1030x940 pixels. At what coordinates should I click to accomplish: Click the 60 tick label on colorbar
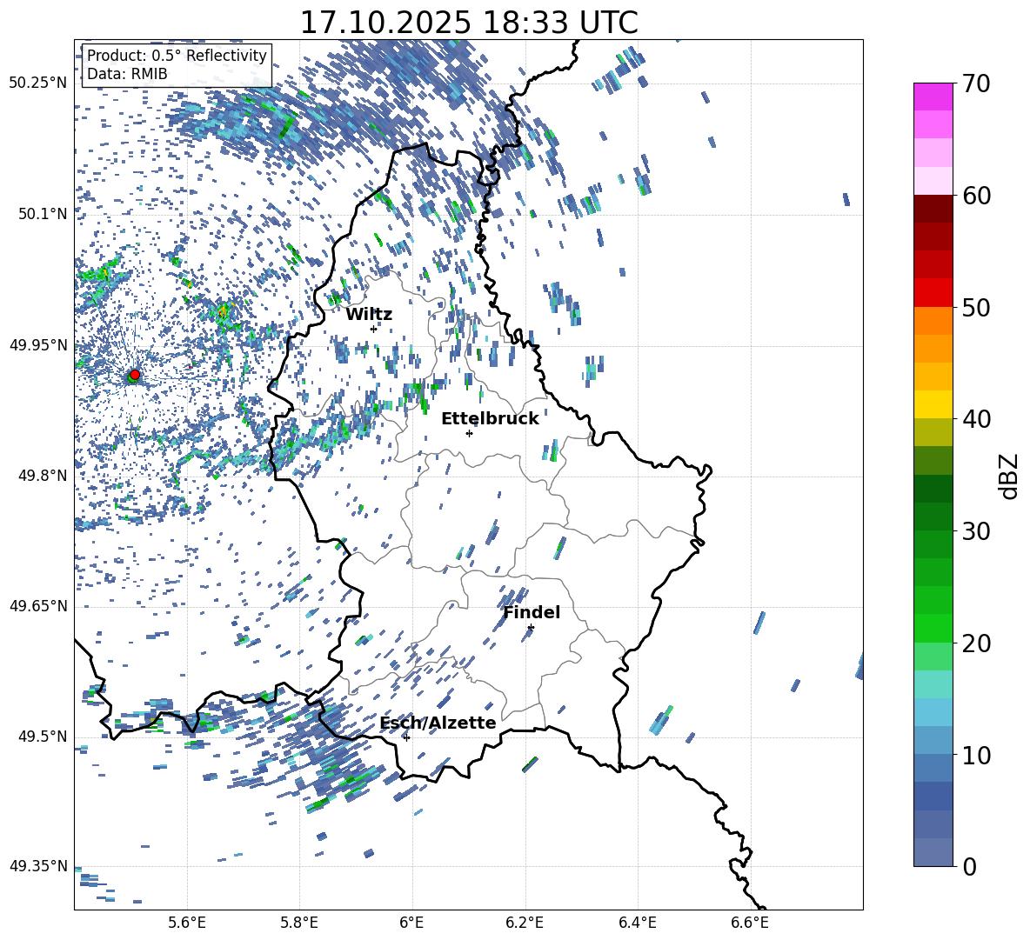(976, 196)
